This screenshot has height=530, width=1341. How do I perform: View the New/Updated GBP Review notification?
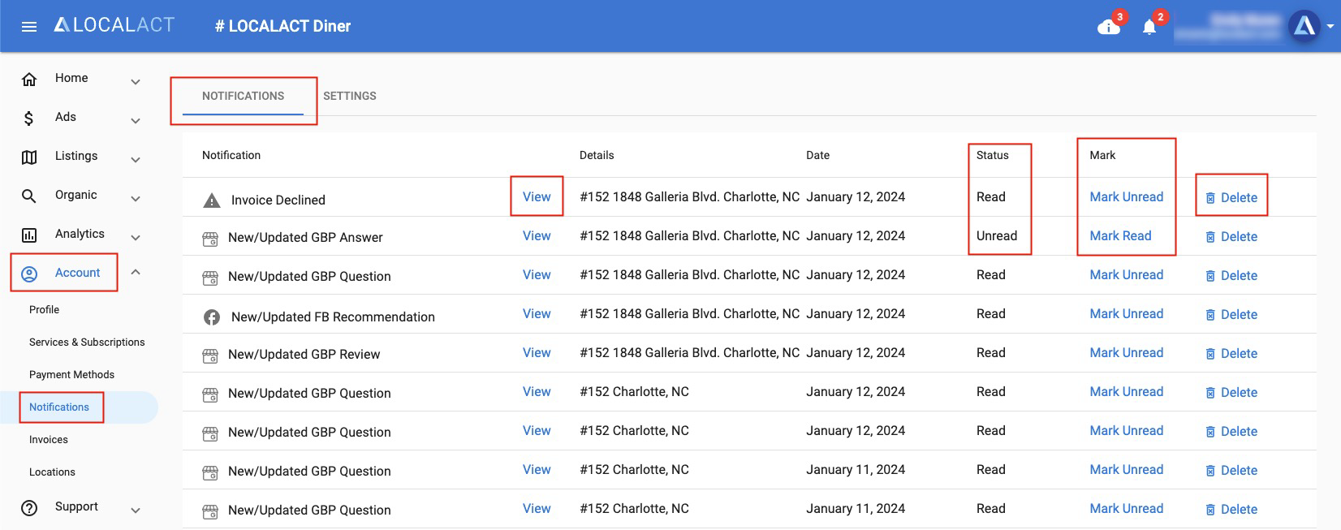(537, 352)
